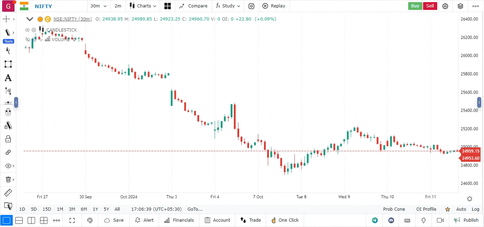Select the magnet snap tool
Viewport: 484px width, 227px height.
coord(8,112)
